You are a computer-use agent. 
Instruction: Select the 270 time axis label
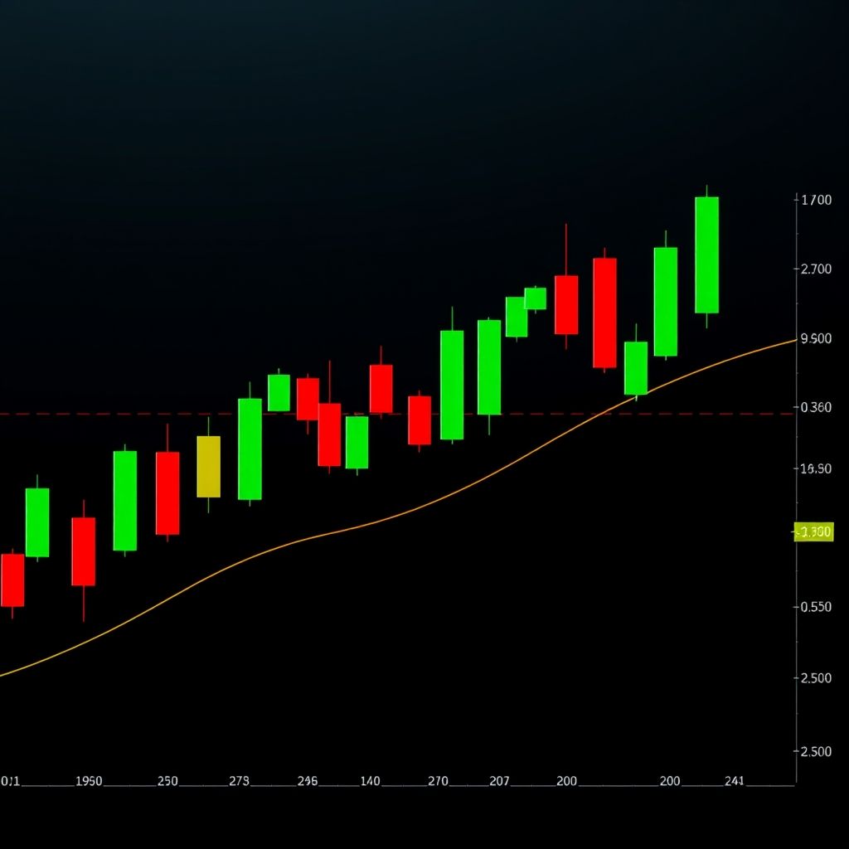(x=438, y=781)
